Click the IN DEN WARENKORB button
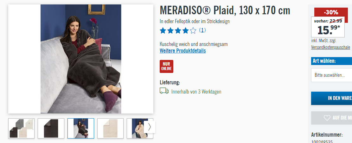The width and height of the screenshot is (352, 143). point(332,98)
